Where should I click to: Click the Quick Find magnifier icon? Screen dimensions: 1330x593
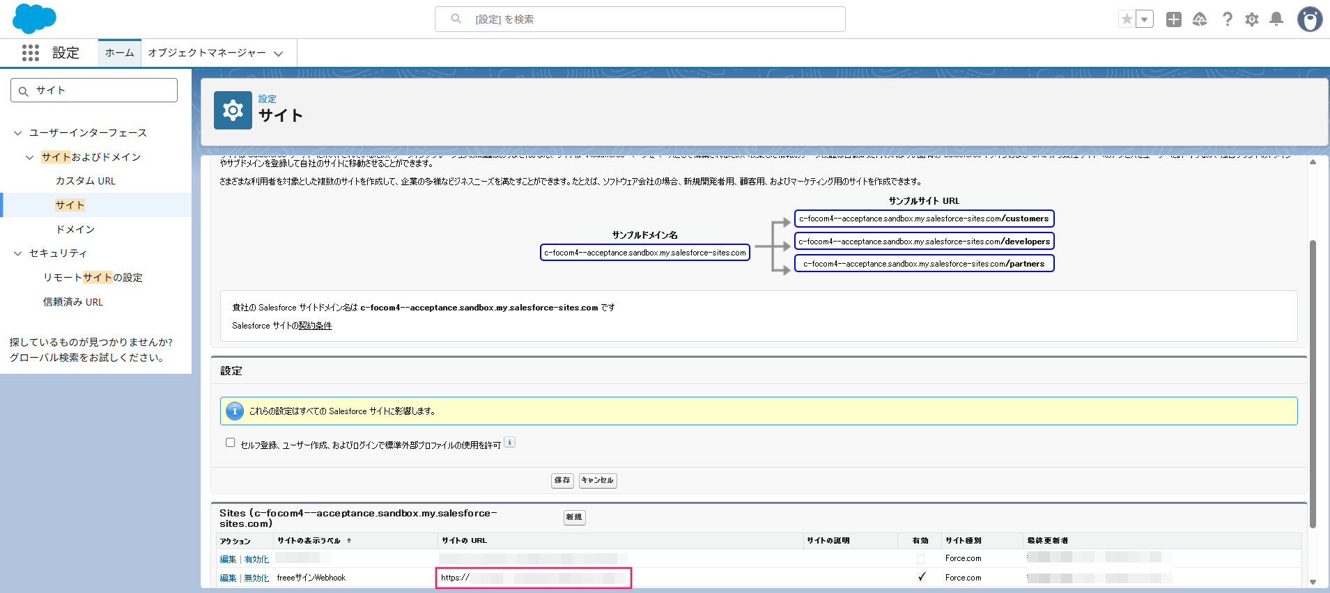click(x=24, y=91)
